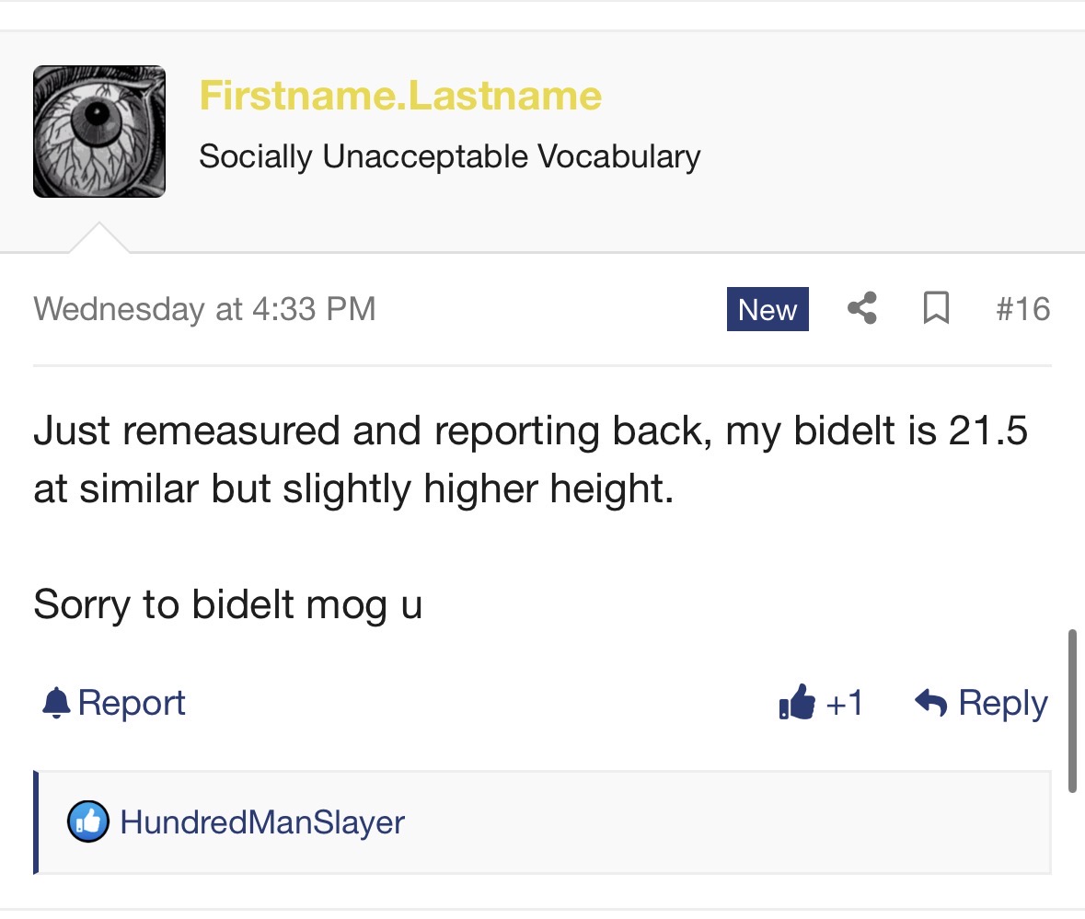1085x919 pixels.
Task: Open the eyeball avatar of Firstname.Lastname
Action: click(x=99, y=132)
